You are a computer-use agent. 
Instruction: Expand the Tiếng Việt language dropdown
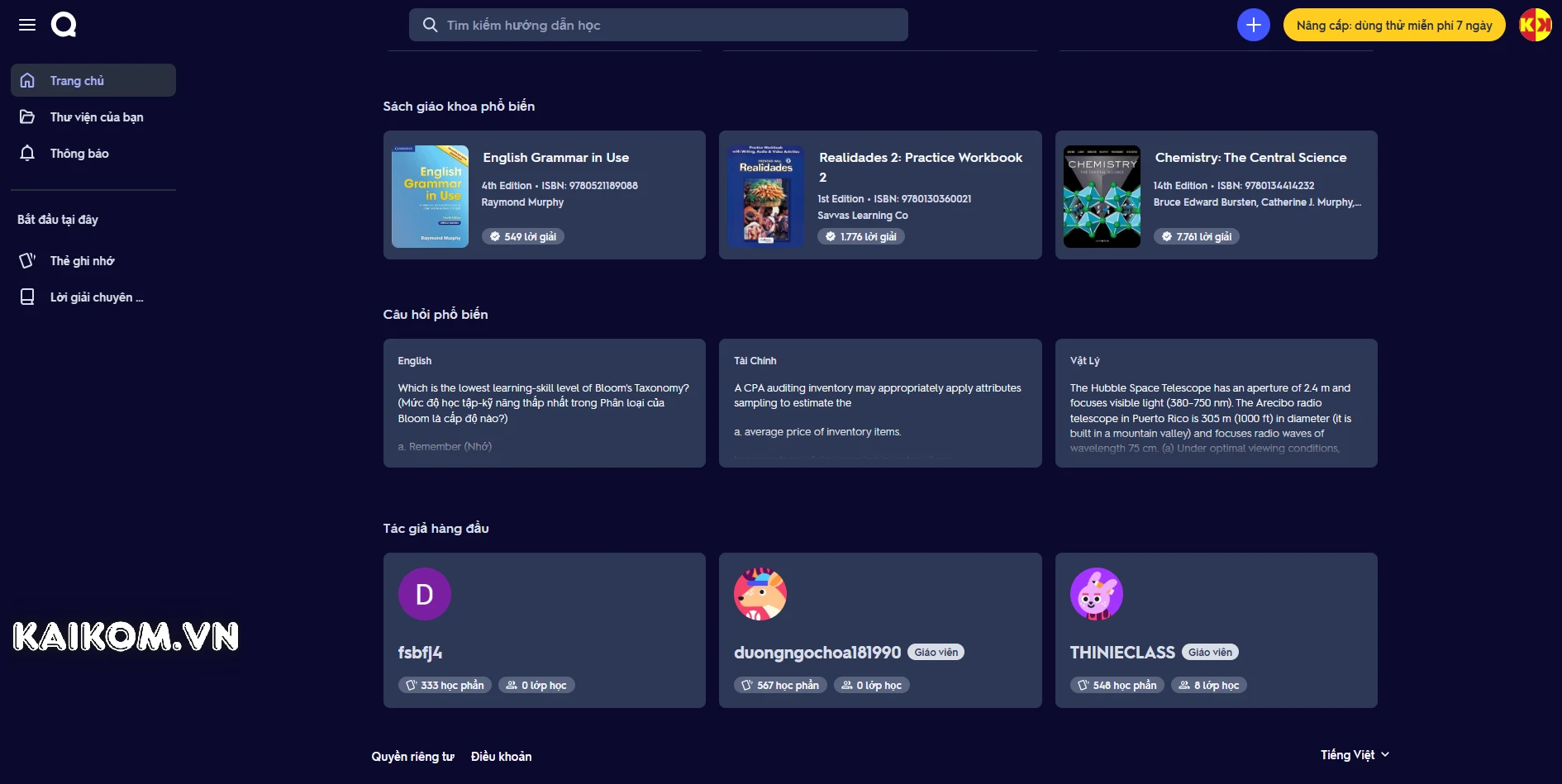(x=1355, y=755)
